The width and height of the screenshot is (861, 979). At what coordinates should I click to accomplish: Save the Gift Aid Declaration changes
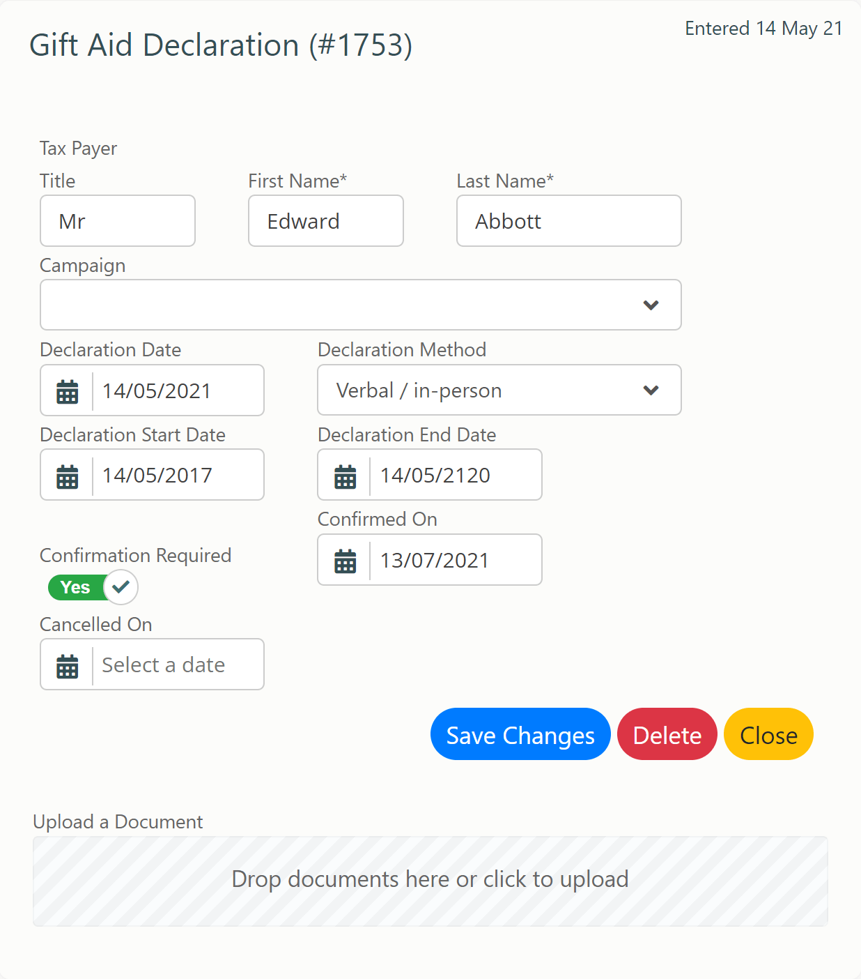pos(520,734)
